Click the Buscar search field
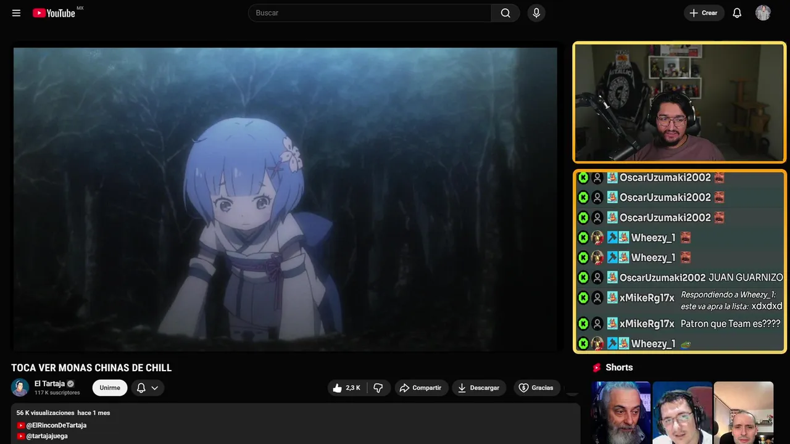The width and height of the screenshot is (790, 444). click(370, 13)
